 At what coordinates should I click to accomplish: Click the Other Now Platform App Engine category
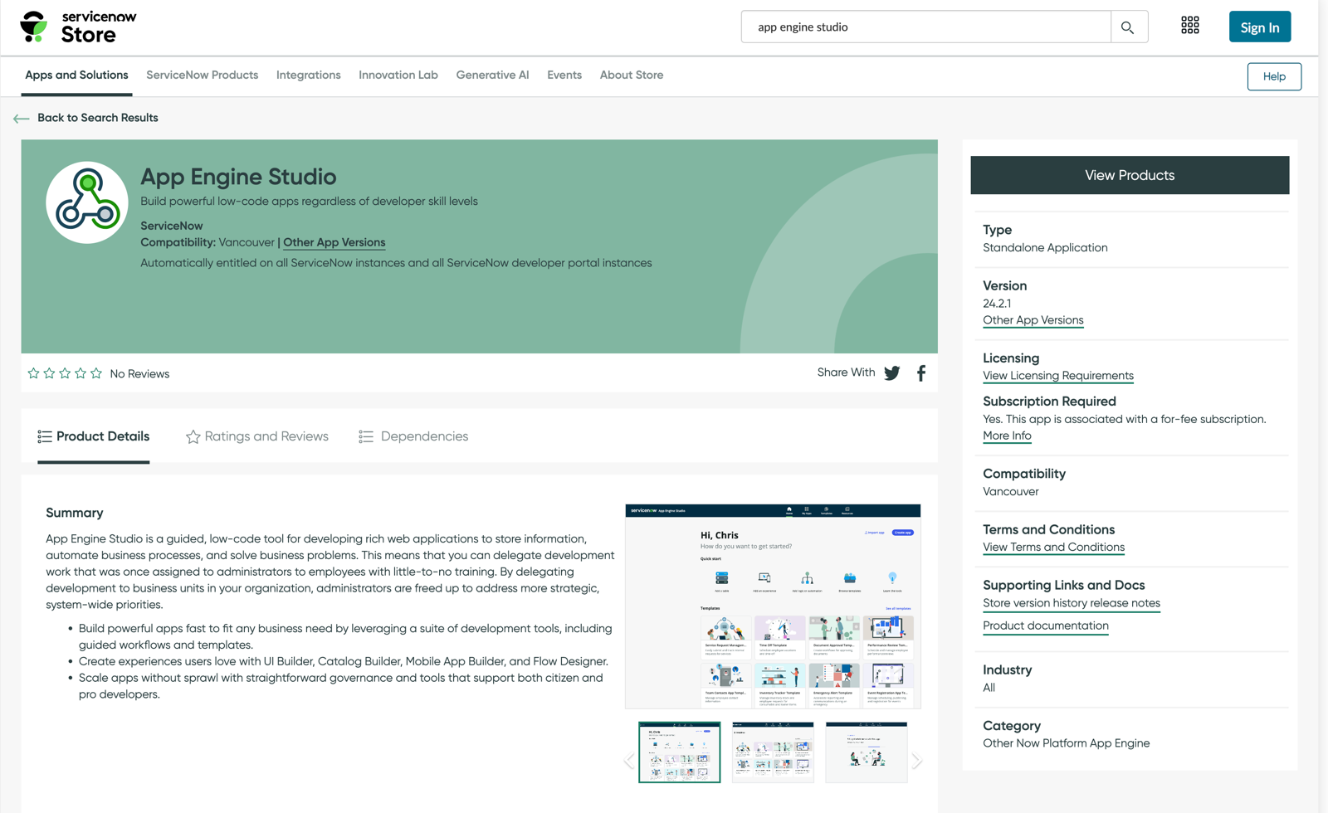point(1067,743)
